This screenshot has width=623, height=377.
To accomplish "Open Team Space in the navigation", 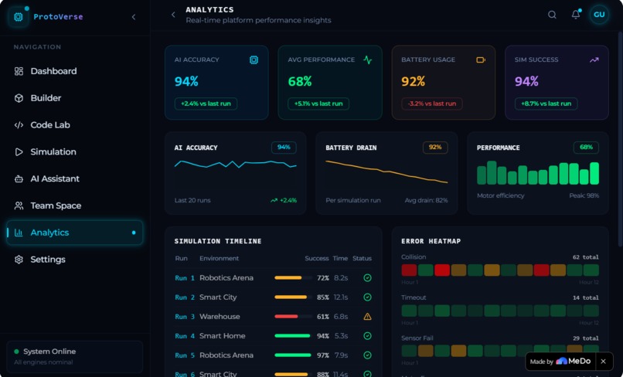I will (x=75, y=205).
